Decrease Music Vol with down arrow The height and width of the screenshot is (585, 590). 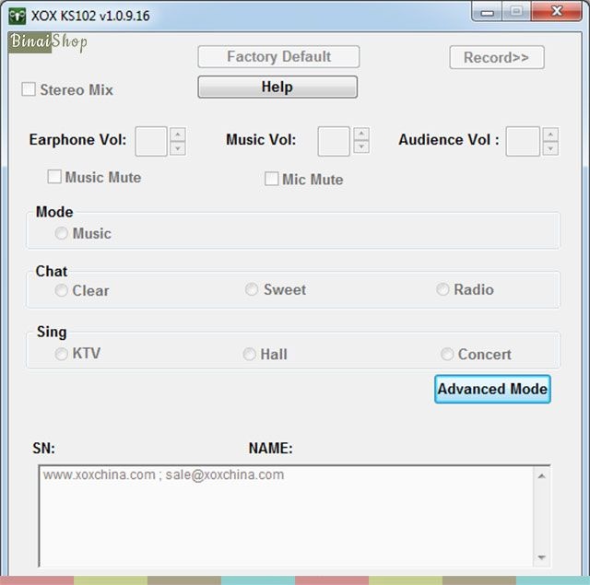(x=361, y=147)
